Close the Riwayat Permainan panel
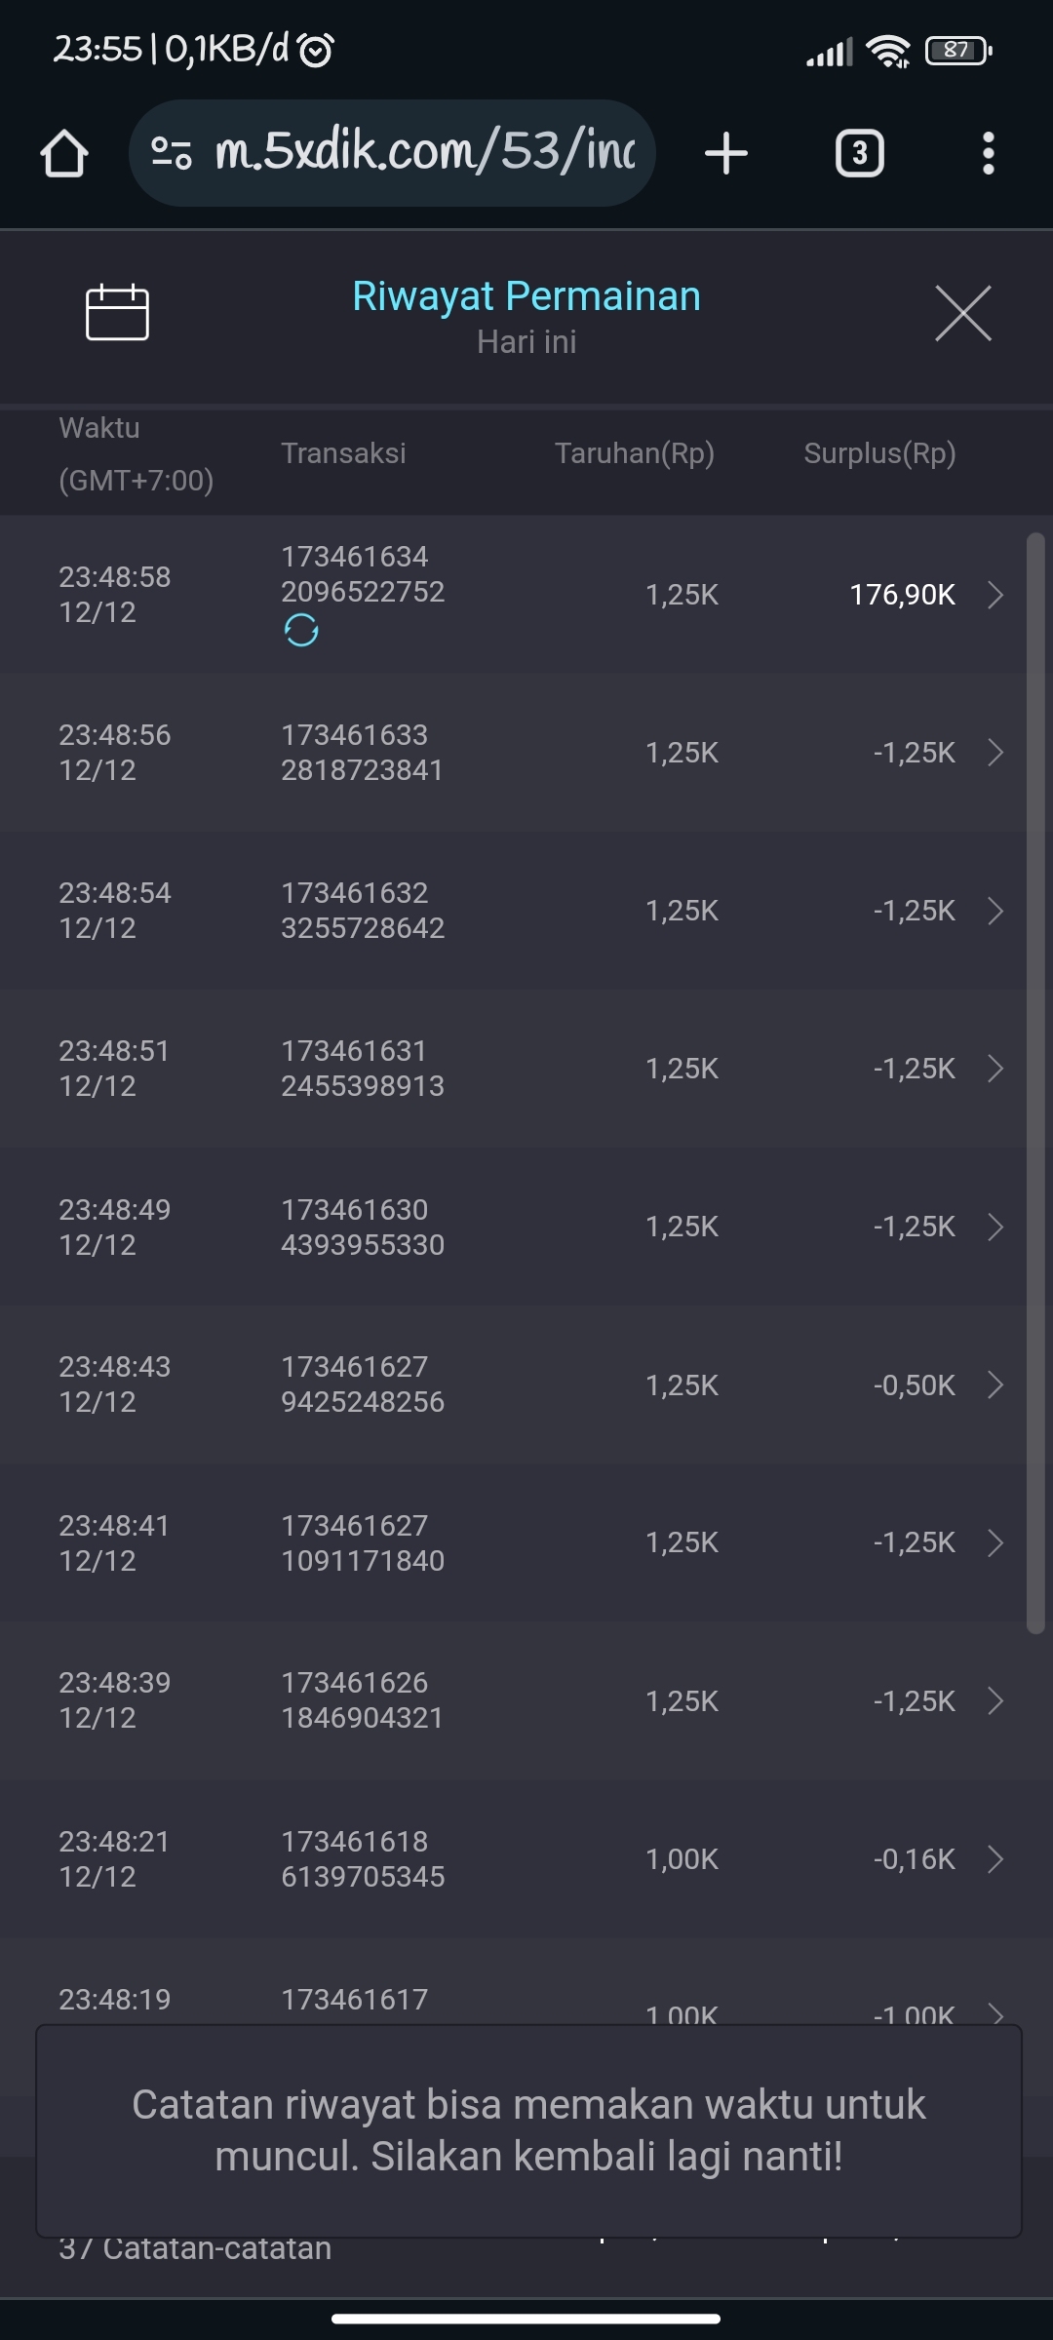Viewport: 1053px width, 2340px height. click(962, 313)
